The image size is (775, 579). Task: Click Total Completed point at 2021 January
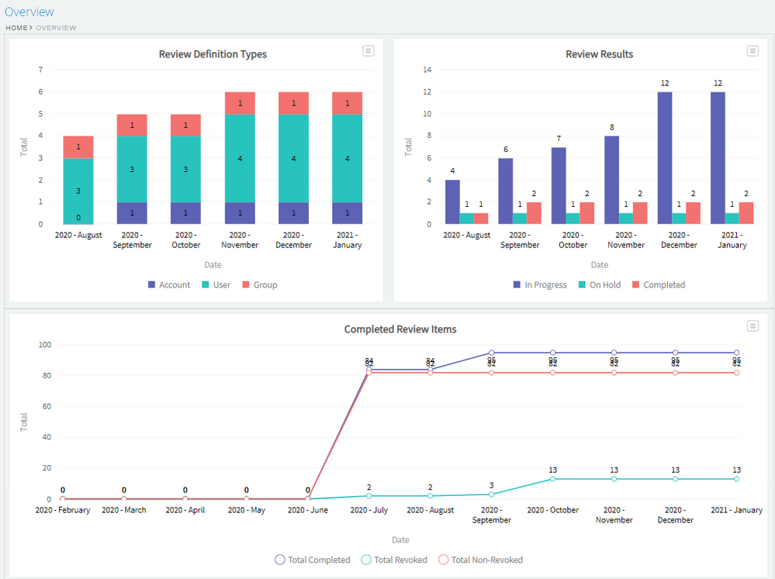pyautogui.click(x=736, y=353)
